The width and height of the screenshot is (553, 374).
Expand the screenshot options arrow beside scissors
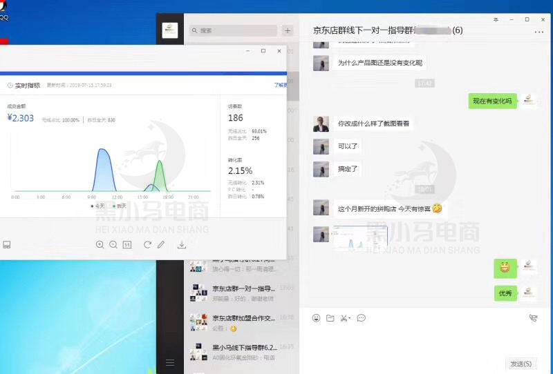click(349, 318)
